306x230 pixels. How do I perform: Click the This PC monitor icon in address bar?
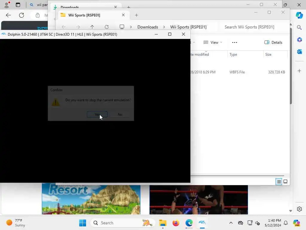click(122, 27)
